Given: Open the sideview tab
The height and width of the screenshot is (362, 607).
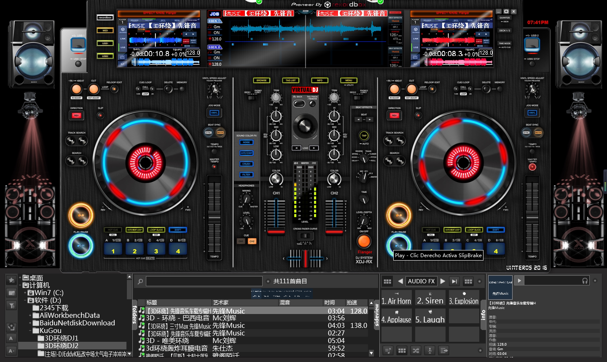Looking at the screenshot, I should pyautogui.click(x=377, y=315).
